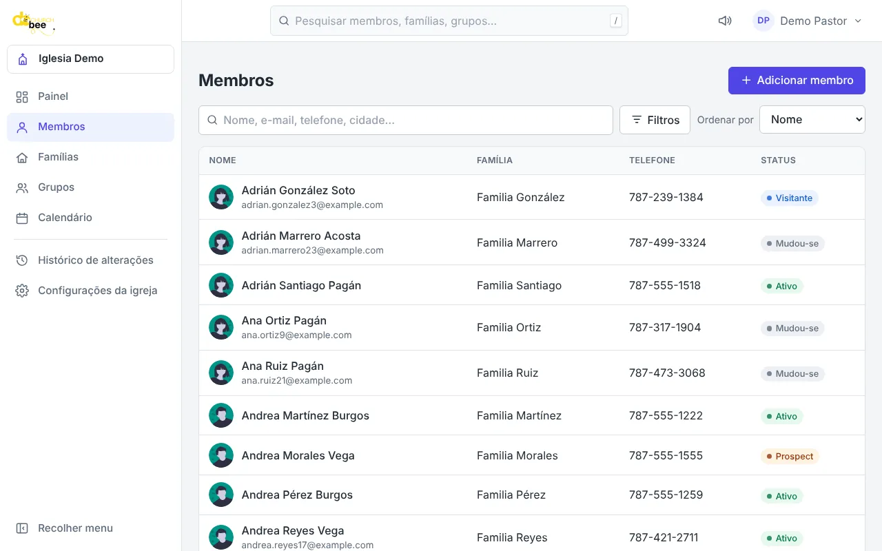Go to Famílias section
882x551 pixels.
[90, 157]
